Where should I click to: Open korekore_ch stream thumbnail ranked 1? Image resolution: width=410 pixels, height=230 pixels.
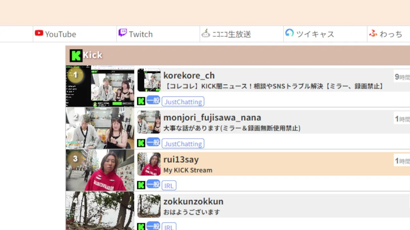pos(100,86)
